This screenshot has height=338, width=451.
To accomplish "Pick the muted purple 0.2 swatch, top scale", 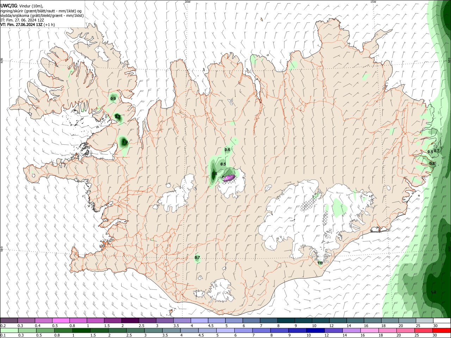I will tap(9, 321).
